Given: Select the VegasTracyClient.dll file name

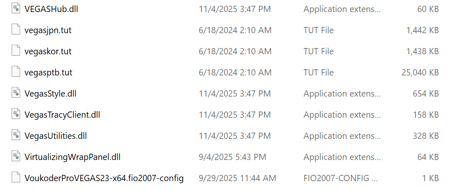Looking at the screenshot, I should 62,114.
